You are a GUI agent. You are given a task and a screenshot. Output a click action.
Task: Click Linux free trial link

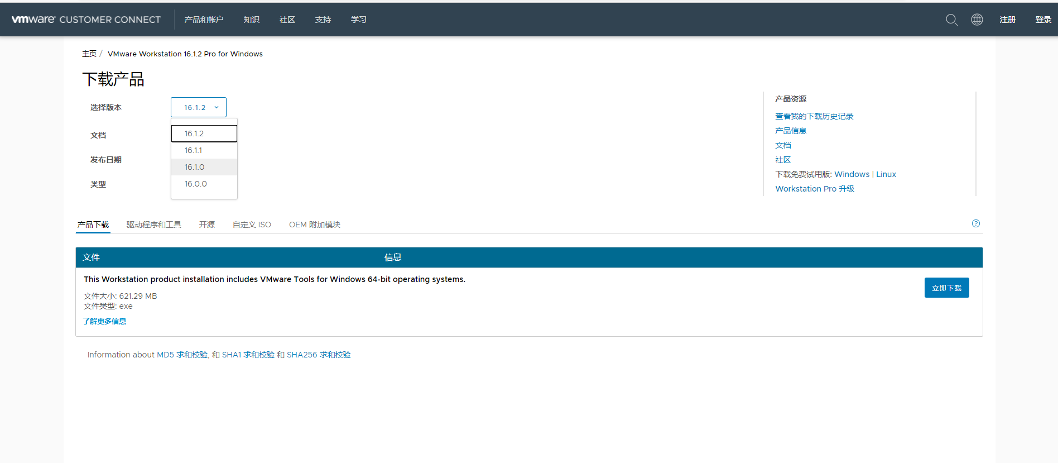click(886, 174)
